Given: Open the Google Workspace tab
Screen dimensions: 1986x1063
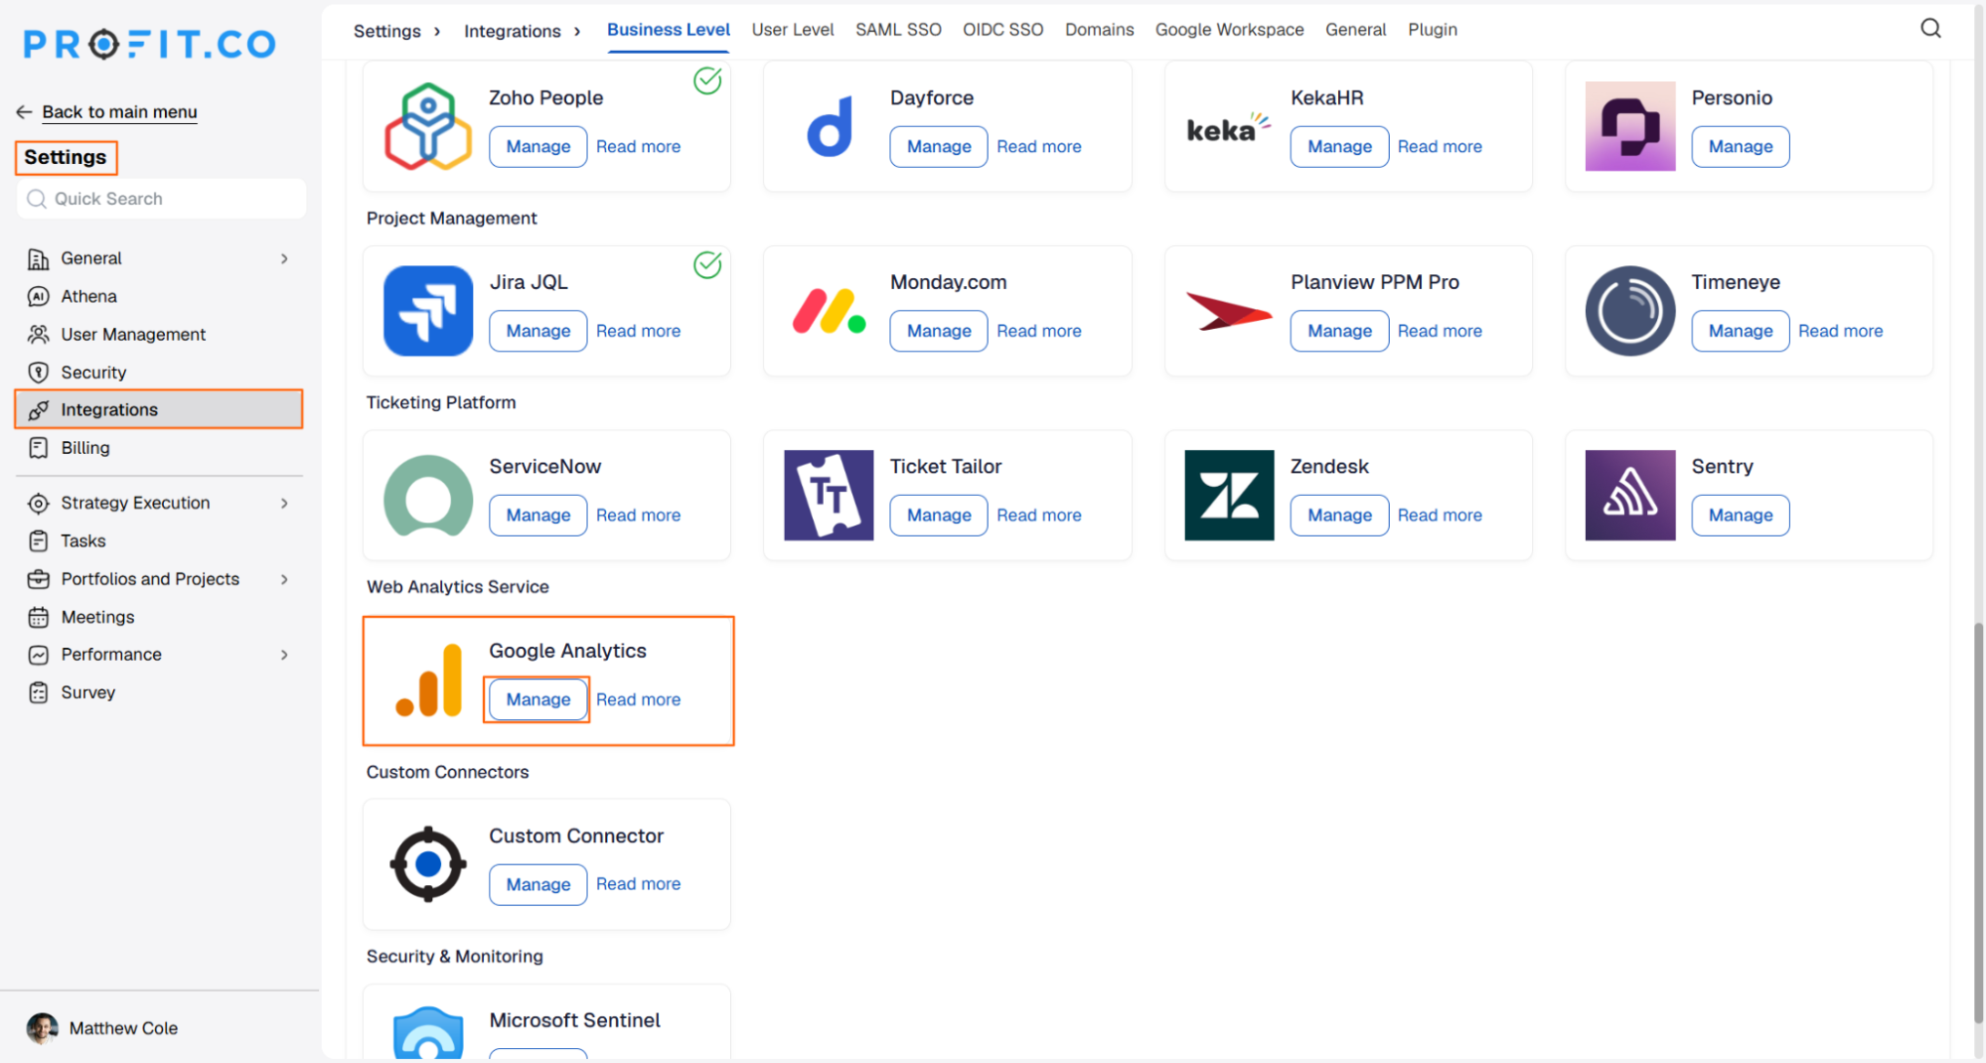Looking at the screenshot, I should coord(1229,30).
